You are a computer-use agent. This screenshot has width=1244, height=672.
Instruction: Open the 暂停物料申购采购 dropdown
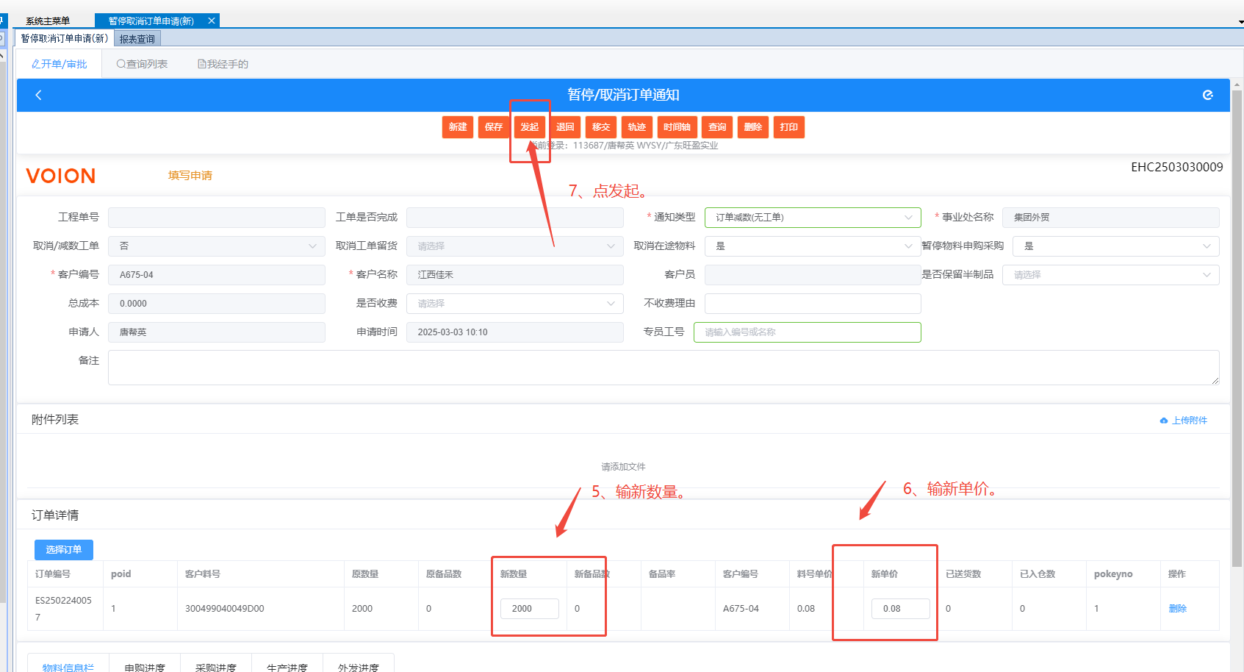1116,246
